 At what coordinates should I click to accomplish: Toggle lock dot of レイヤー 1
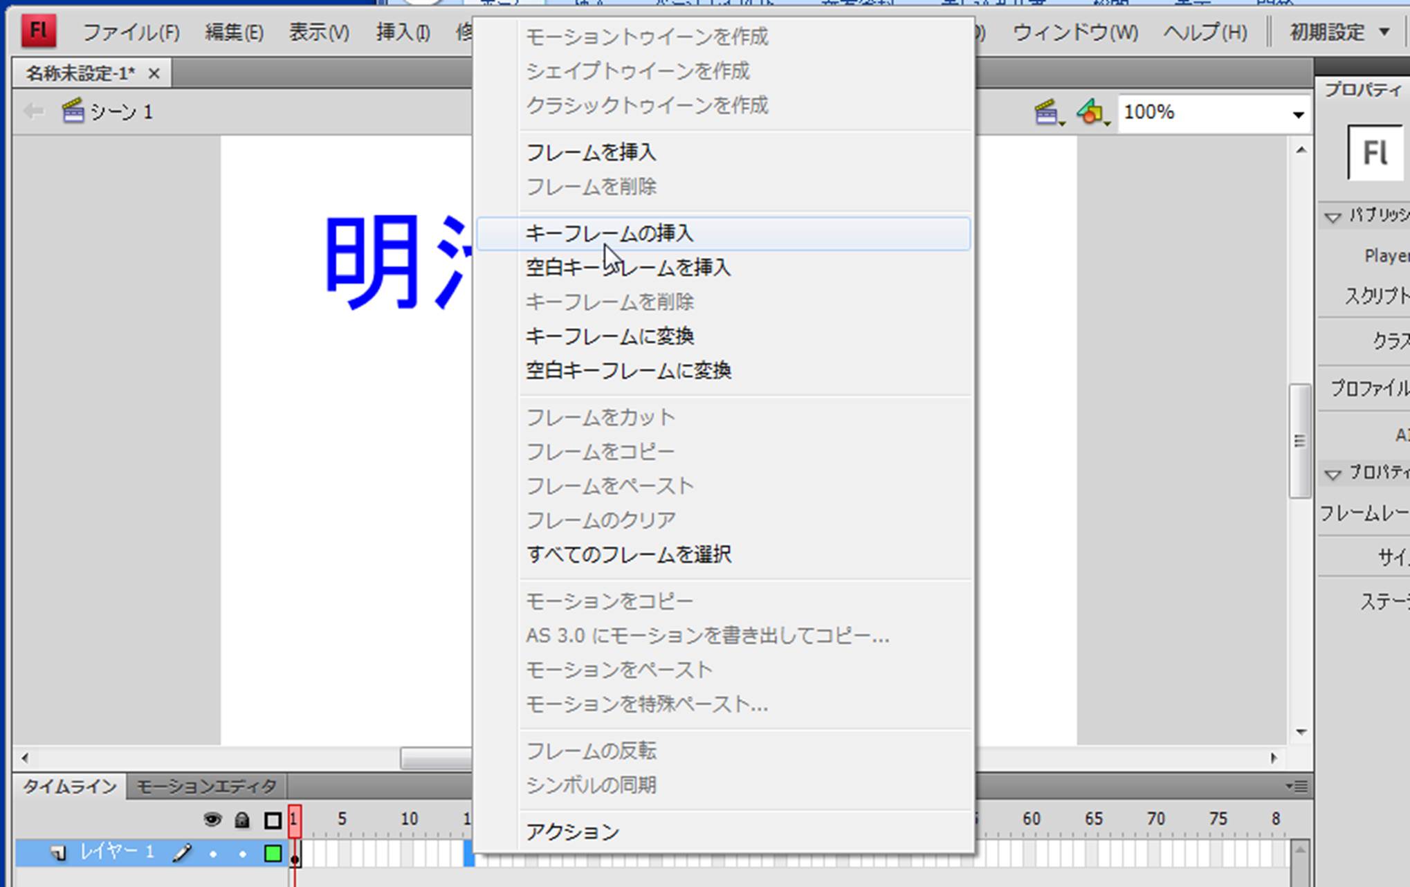coord(242,854)
